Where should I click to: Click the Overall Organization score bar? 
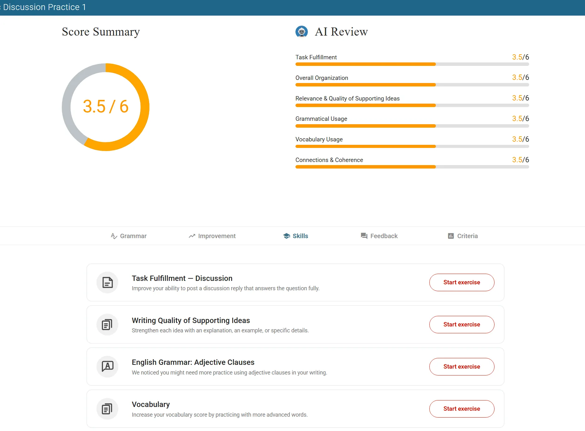tap(412, 85)
